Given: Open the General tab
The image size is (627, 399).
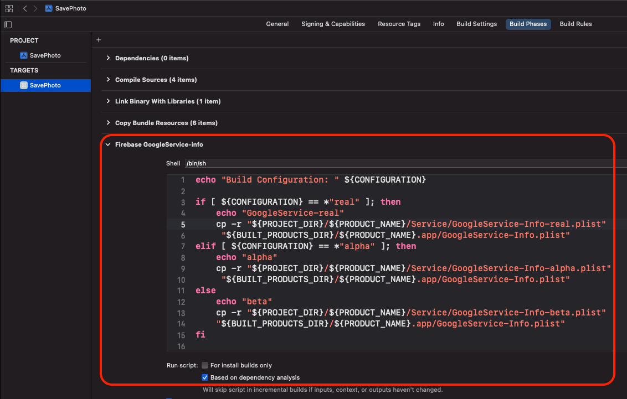Looking at the screenshot, I should pos(277,24).
